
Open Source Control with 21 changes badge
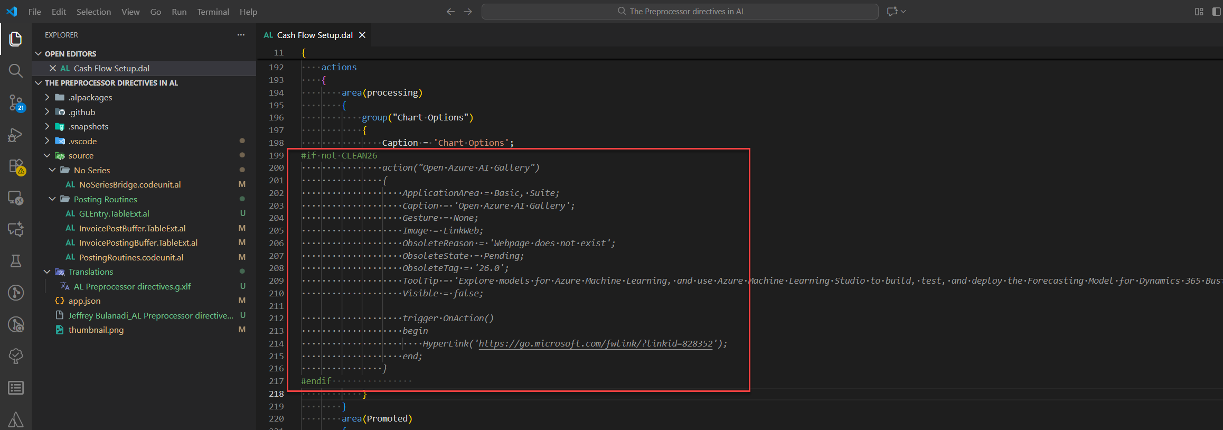pos(16,102)
